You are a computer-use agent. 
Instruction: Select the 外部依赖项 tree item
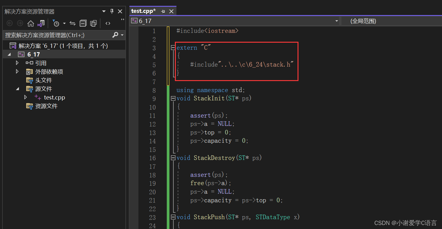point(49,72)
